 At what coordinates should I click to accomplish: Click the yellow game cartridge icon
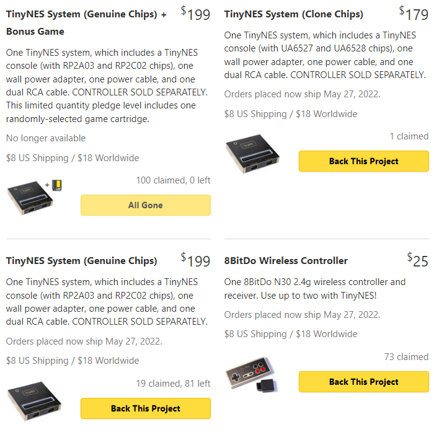(57, 185)
